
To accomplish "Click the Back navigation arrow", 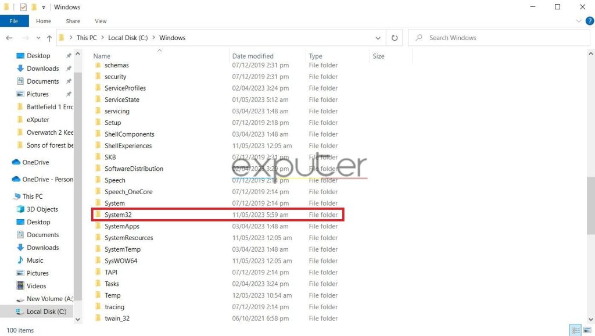I will 9,38.
